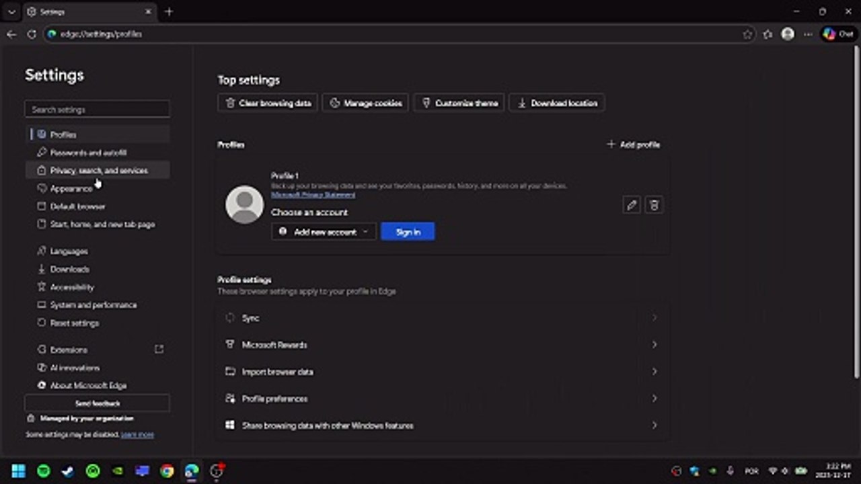Open the NVIDIA app from the taskbar
Image resolution: width=861 pixels, height=484 pixels.
118,471
